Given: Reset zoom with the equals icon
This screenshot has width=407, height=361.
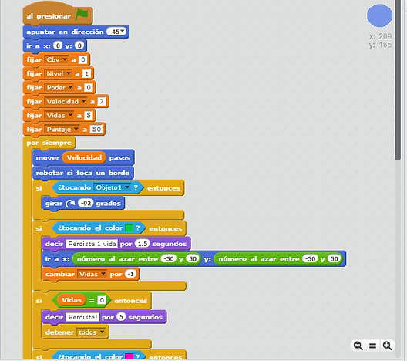Looking at the screenshot, I should [x=373, y=346].
